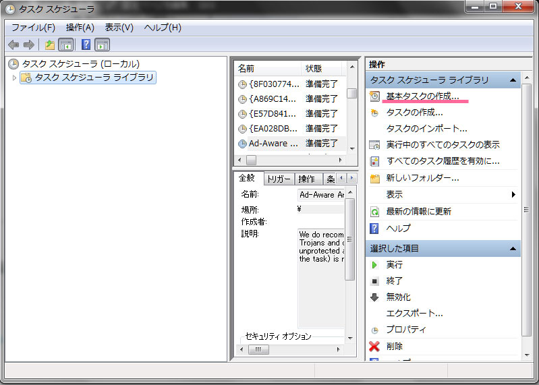This screenshot has height=385, width=539.
Task: Click the up-one-level folder toolbar icon
Action: point(50,45)
